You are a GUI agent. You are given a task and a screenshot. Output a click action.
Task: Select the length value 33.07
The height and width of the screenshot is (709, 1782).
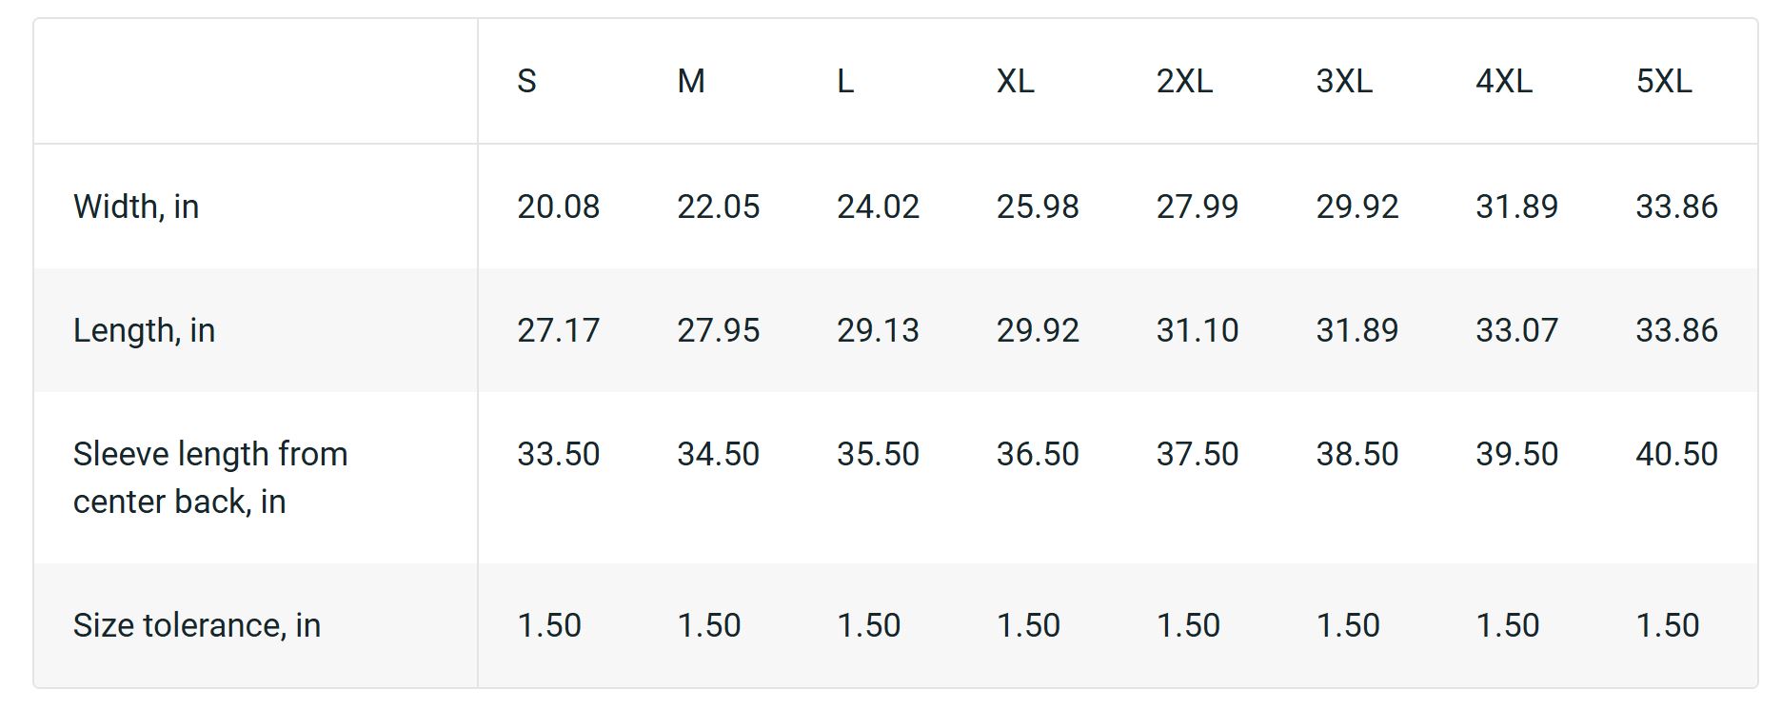coord(1516,330)
